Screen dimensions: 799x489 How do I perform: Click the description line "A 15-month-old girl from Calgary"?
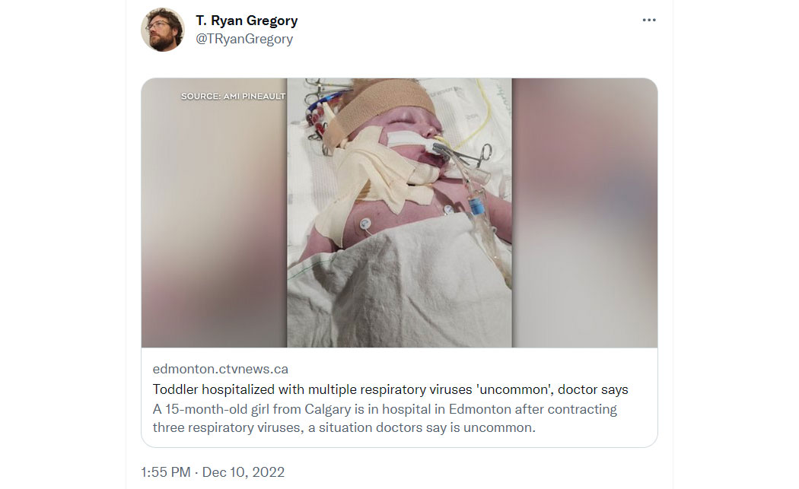385,409
